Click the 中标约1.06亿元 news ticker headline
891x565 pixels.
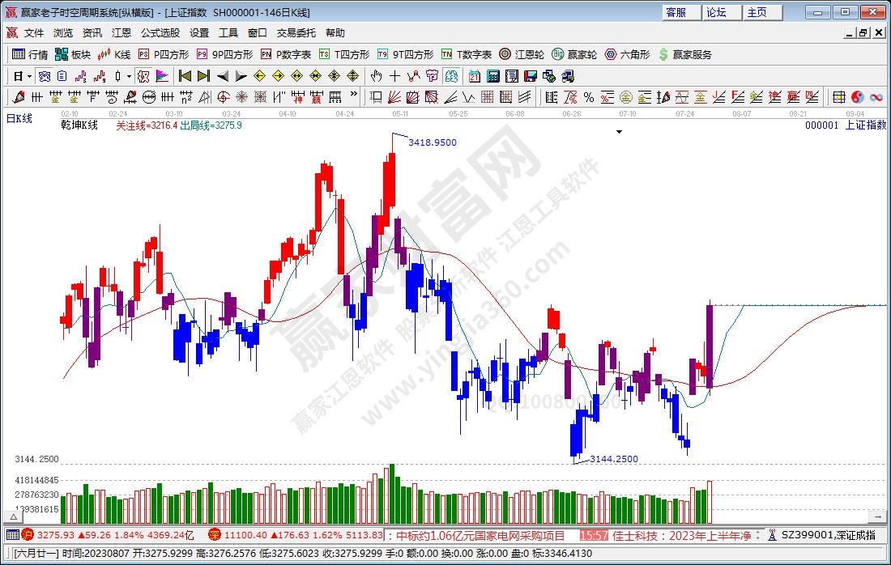480,535
